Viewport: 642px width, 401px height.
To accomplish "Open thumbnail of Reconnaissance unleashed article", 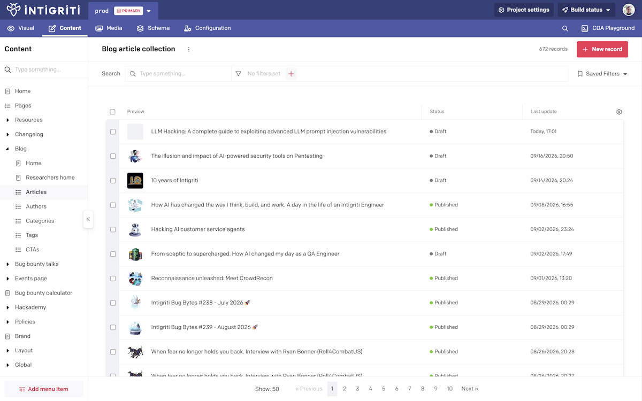I will pos(135,279).
